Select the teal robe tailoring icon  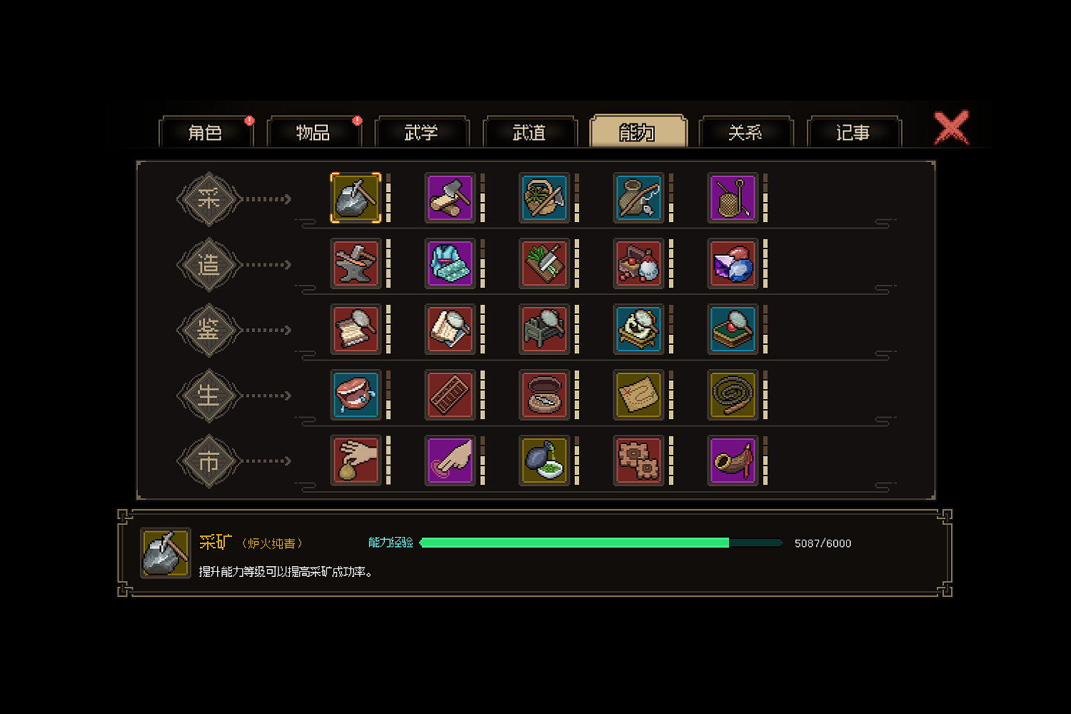pyautogui.click(x=450, y=263)
